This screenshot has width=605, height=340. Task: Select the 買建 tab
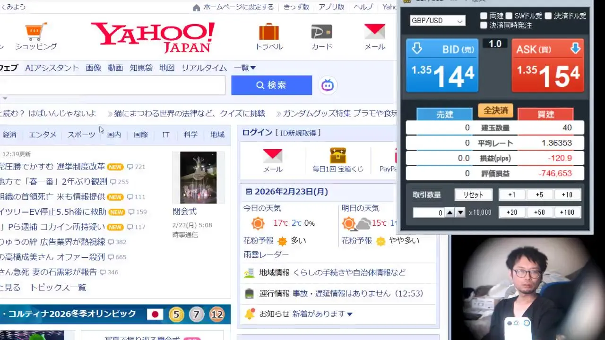pyautogui.click(x=545, y=114)
